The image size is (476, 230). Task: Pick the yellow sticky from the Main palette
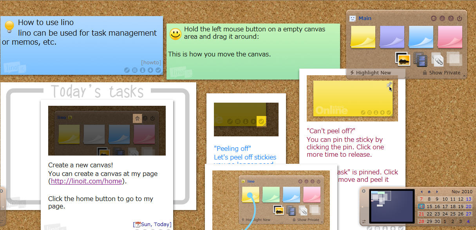363,37
